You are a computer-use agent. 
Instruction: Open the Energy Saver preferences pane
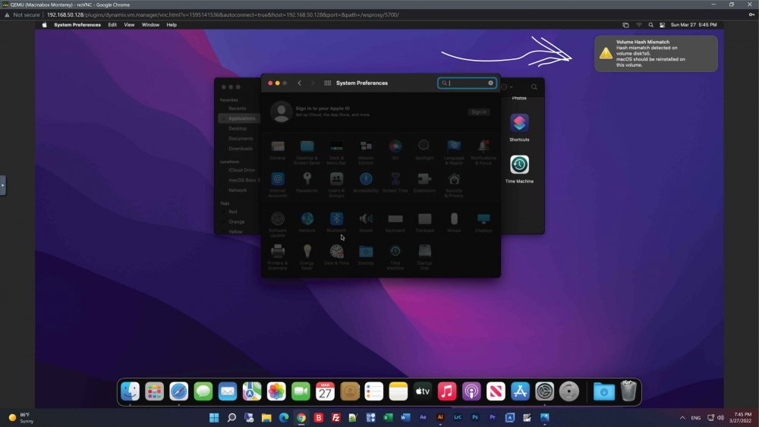pos(307,257)
